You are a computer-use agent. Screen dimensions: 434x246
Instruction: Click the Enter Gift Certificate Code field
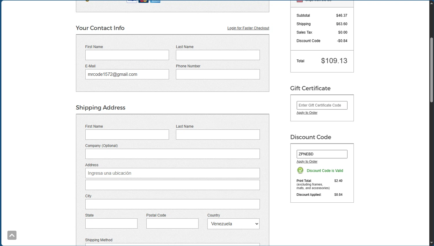(x=322, y=105)
